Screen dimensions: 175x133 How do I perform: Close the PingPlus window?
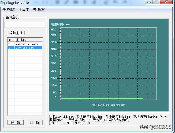[x=166, y=2]
